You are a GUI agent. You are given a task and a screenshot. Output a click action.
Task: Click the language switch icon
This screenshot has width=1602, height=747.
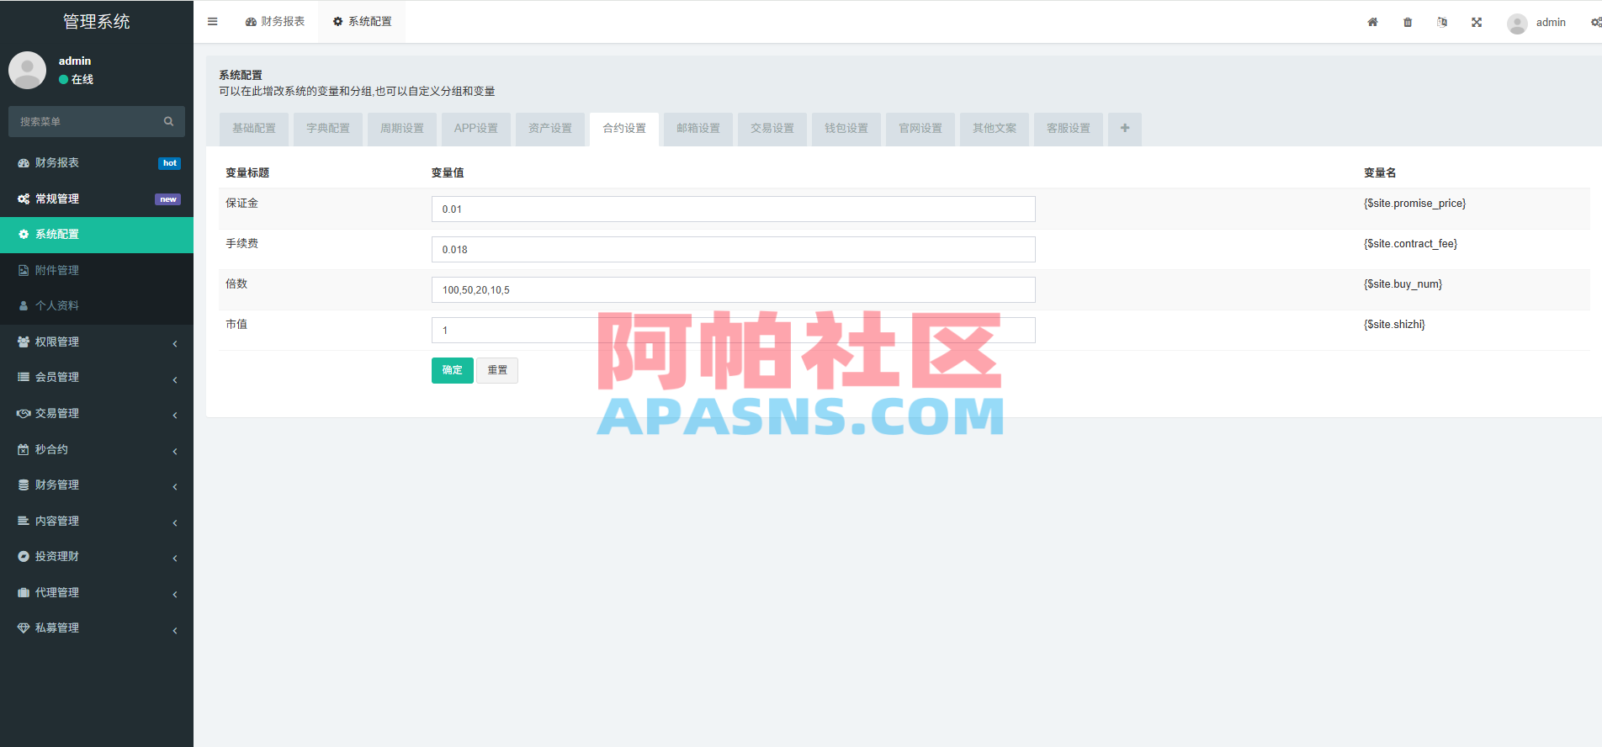pos(1442,22)
